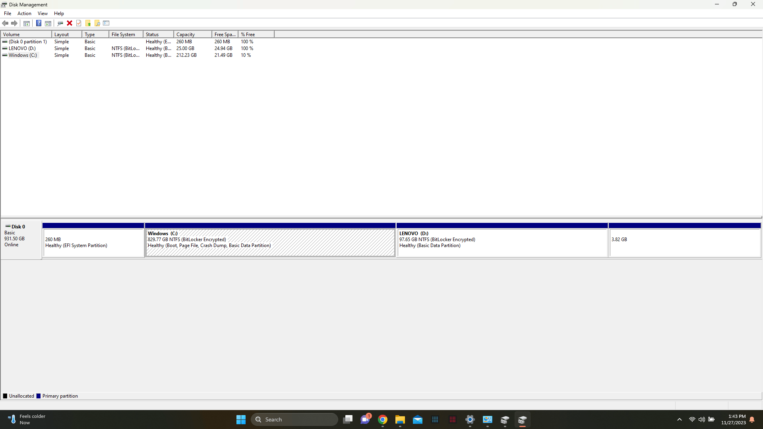Image resolution: width=763 pixels, height=429 pixels.
Task: Open the 1:43 PM clock and date
Action: [x=733, y=419]
